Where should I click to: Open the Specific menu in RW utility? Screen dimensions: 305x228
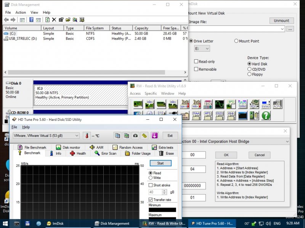tap(151, 93)
